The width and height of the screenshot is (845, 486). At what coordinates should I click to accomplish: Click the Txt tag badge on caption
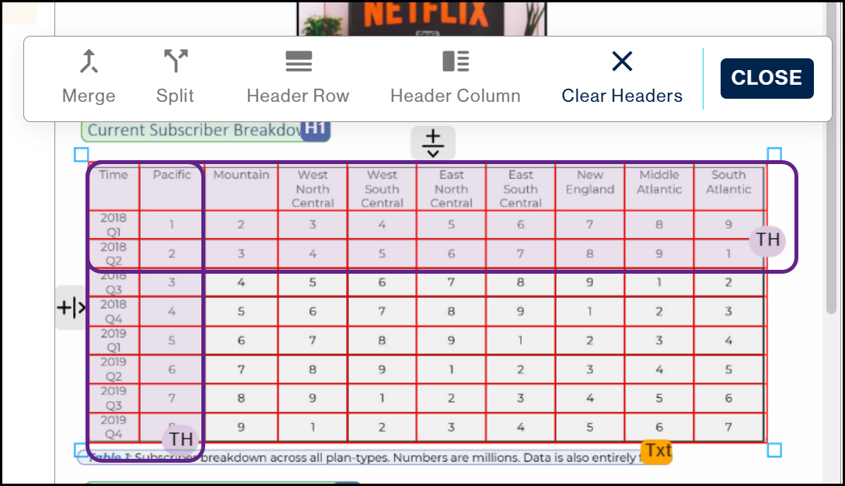[x=658, y=450]
